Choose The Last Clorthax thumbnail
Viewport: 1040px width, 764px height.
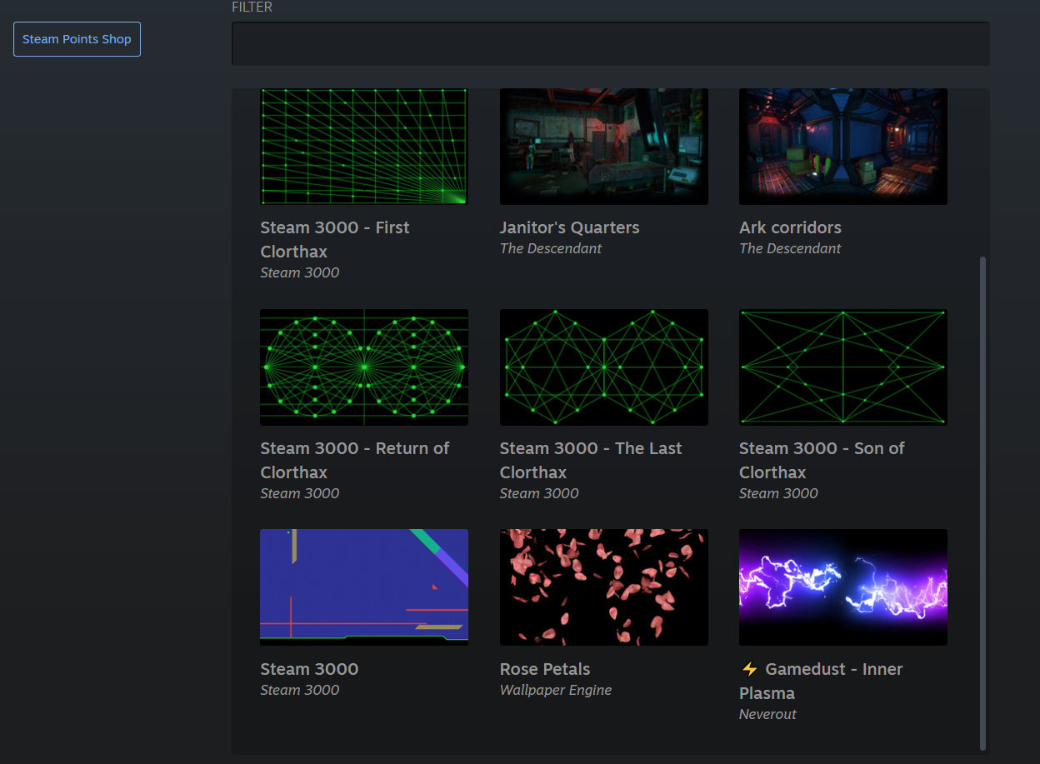coord(604,367)
